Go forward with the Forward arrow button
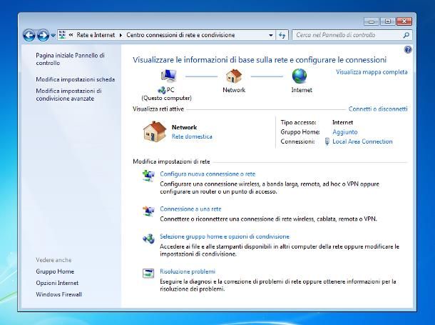 [43, 35]
